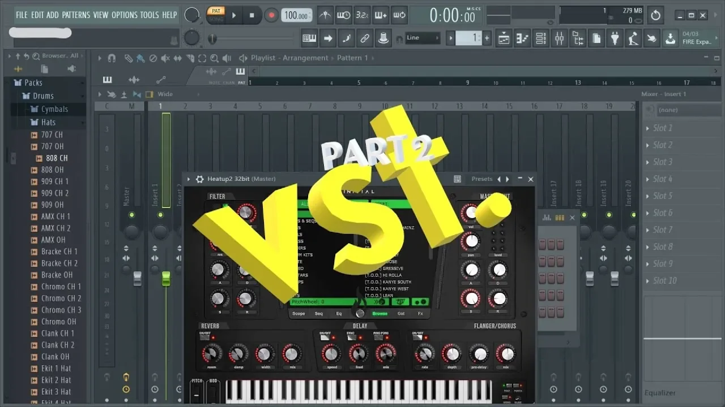The image size is (725, 407).
Task: Expand mixer Slot 1 arrow
Action: 647,128
